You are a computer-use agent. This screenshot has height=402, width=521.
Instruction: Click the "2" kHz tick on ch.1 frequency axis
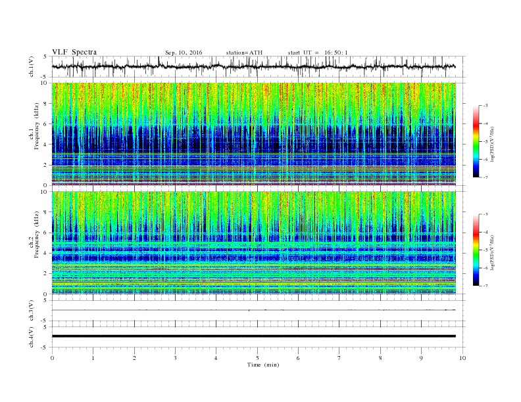click(x=45, y=165)
